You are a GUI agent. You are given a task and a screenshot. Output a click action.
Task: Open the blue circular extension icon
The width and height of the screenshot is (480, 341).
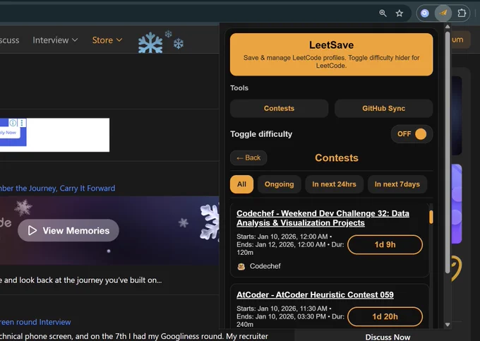tap(425, 13)
